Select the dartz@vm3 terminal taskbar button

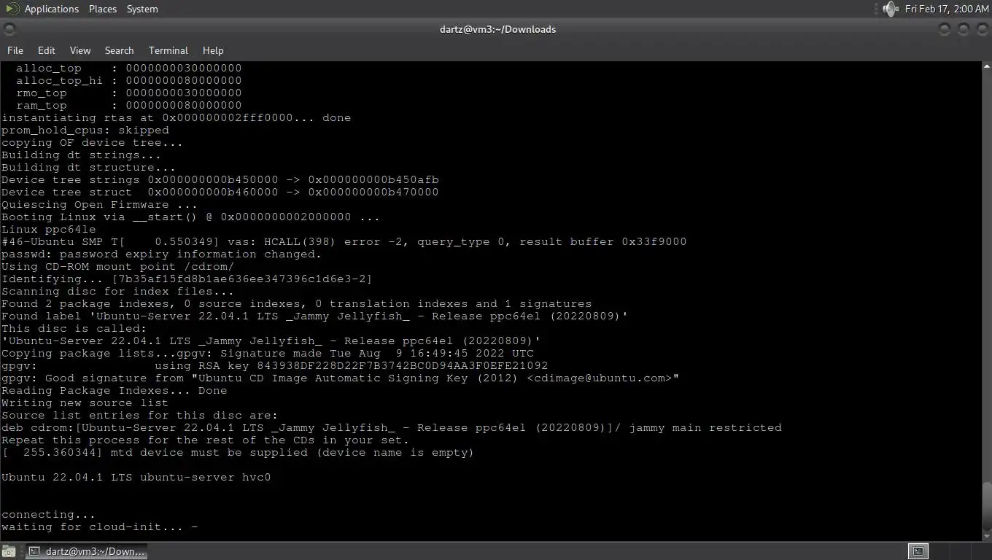coord(87,551)
